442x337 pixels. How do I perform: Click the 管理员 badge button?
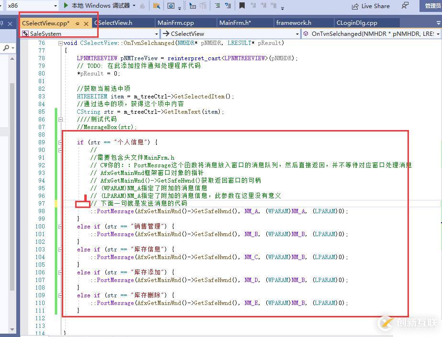pos(432,6)
